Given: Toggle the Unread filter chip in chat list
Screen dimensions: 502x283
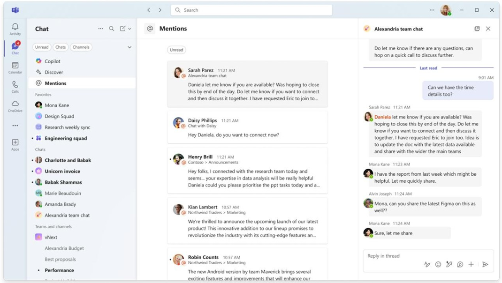Looking at the screenshot, I should 42,47.
